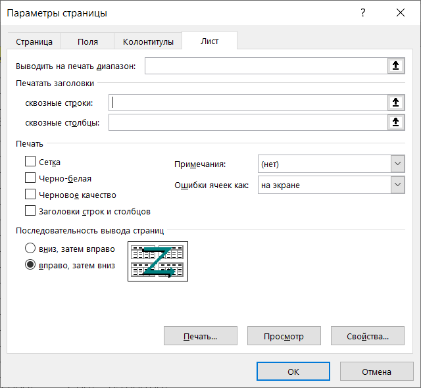Focus the Выводить на печать диапазон field
This screenshot has height=388, width=421.
(x=266, y=66)
